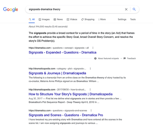Open three-dot menu beside dramatica.com signposts all result
This screenshot has width=153, height=126.
93,48
